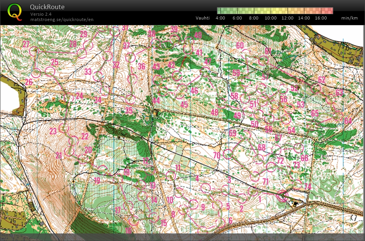365x241 pixels.
Task: Click control circle 26 on the map
Action: [36, 73]
